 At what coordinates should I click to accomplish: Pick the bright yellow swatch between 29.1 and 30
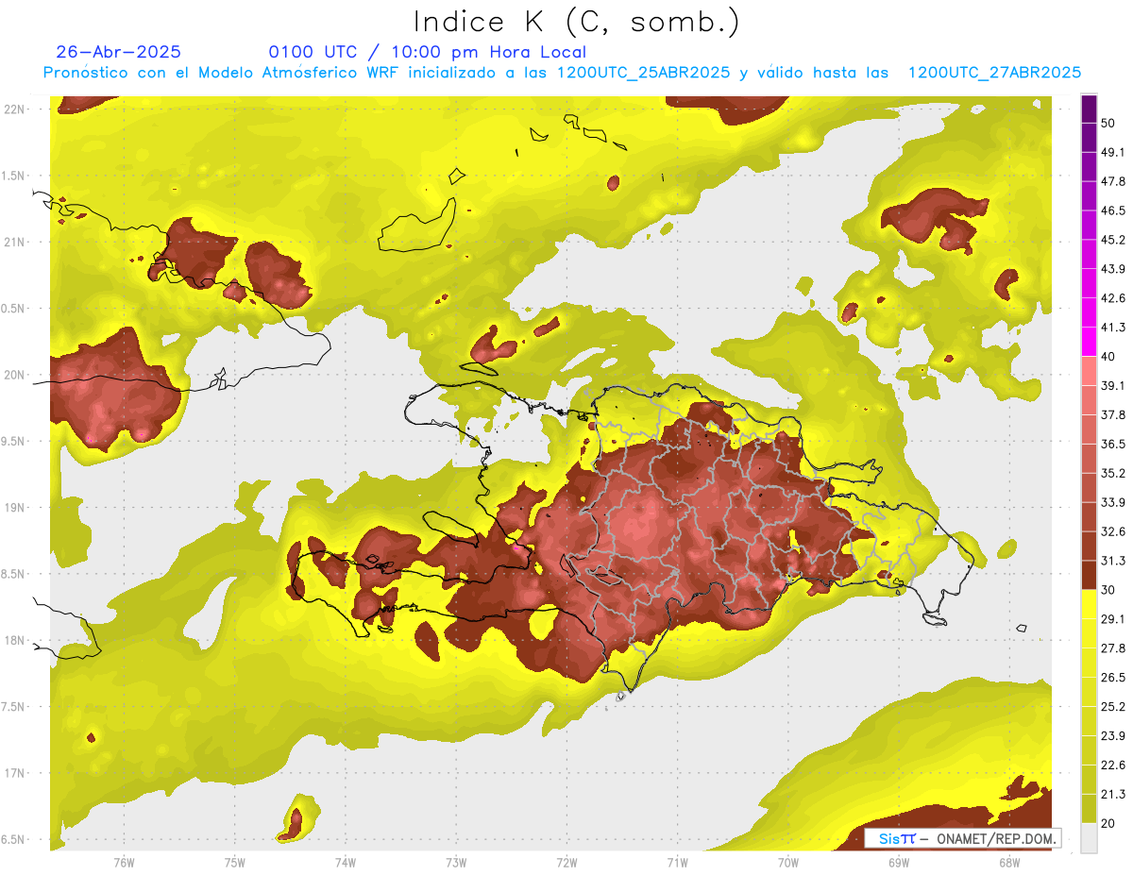[x=1089, y=605]
